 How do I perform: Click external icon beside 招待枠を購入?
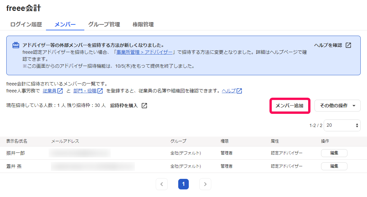coord(144,106)
